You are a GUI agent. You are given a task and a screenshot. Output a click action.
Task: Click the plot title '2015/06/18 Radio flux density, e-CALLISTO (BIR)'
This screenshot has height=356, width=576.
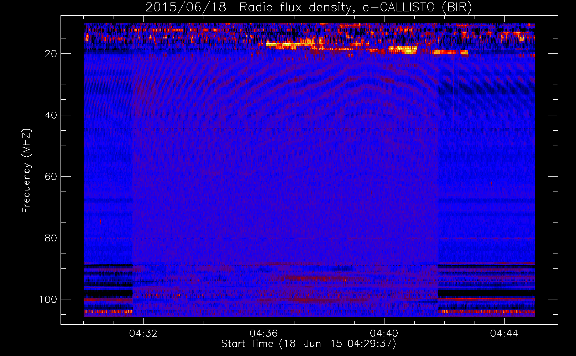(x=309, y=7)
